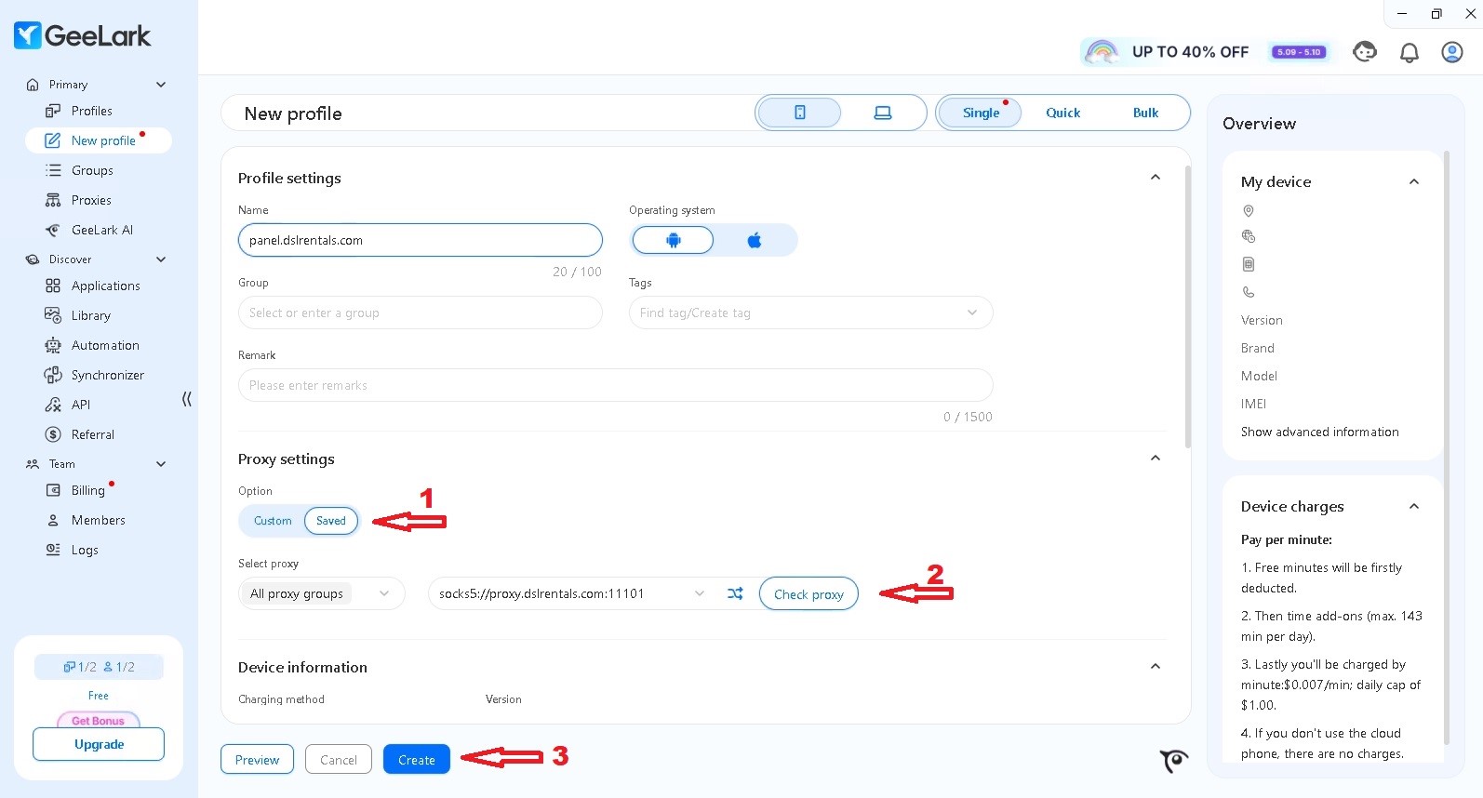This screenshot has width=1483, height=798.
Task: Click the blue Create button
Action: coord(416,760)
